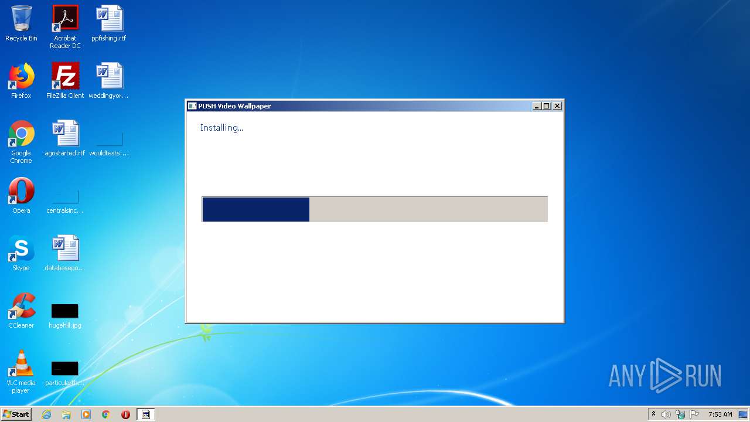Screen dimensions: 750x422
Task: Open Windows Explorer from the taskbar
Action: [x=66, y=414]
